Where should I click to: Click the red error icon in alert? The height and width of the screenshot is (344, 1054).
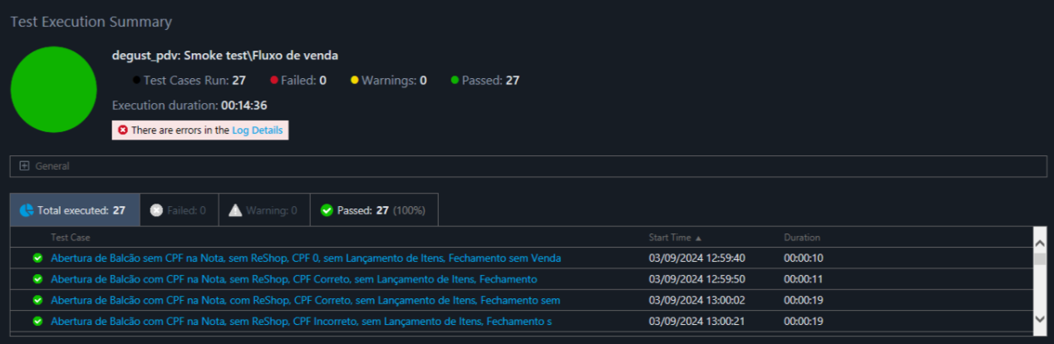123,130
